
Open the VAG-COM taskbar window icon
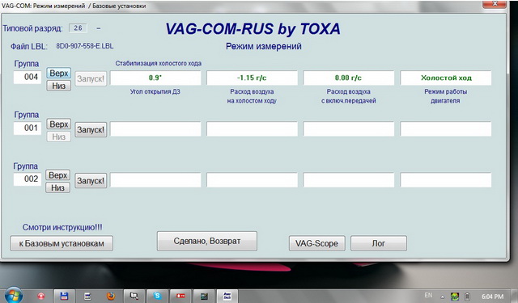(227, 296)
